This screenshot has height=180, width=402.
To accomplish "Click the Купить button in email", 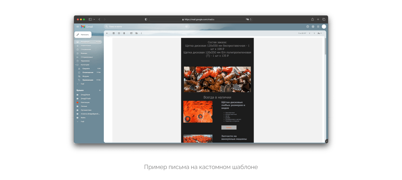I will click(x=229, y=127).
